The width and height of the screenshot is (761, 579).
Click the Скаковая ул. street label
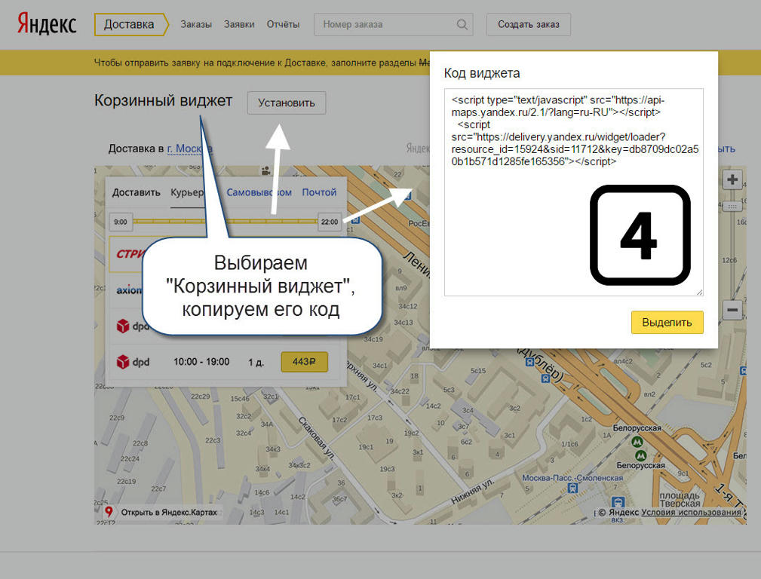317,438
